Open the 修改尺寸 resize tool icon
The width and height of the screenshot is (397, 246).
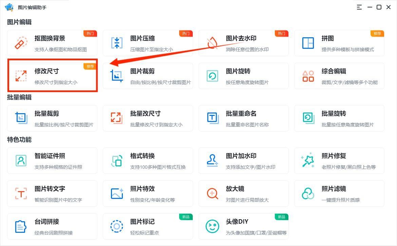coord(21,76)
